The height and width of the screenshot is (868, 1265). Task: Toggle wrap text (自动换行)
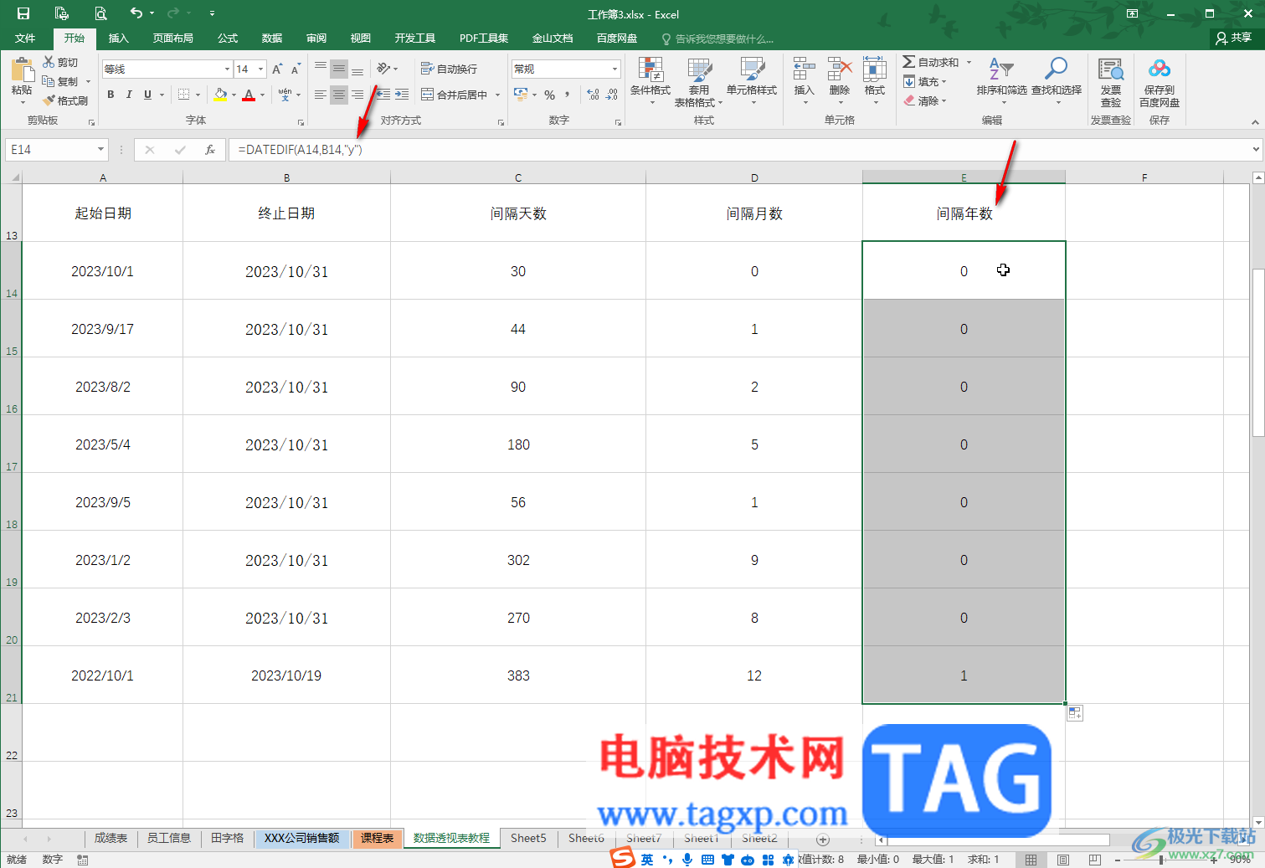tap(449, 69)
